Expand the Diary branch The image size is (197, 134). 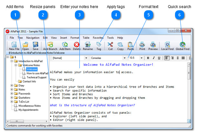12,85
